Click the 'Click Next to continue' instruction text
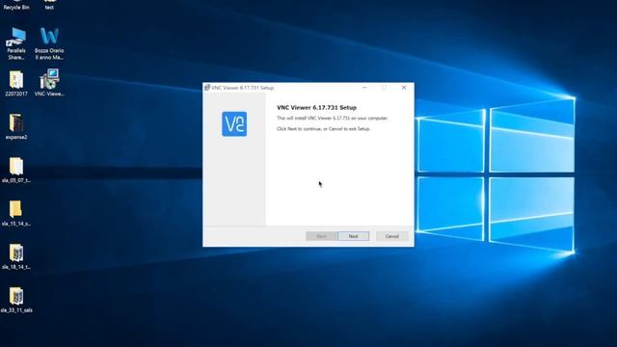 [324, 128]
